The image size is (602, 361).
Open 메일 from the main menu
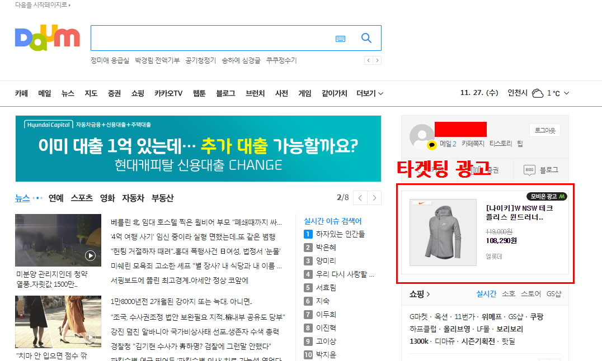(x=45, y=93)
